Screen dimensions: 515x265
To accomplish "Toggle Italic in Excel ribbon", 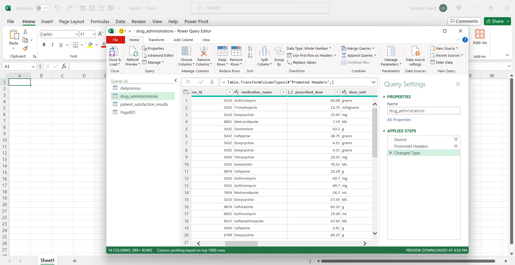I will click(53, 45).
